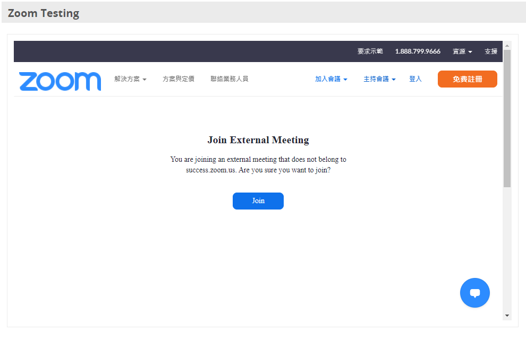Click the 1.888.799.9666 phone number

point(418,51)
